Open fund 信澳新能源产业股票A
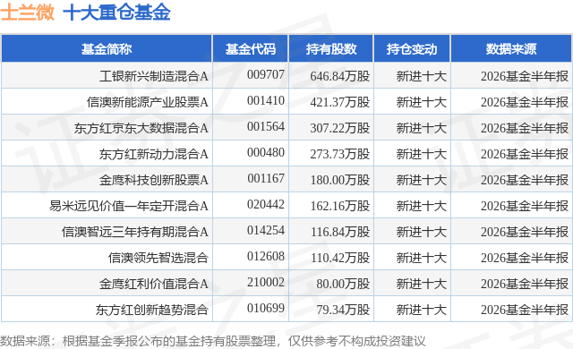This screenshot has width=573, height=349. pos(148,102)
